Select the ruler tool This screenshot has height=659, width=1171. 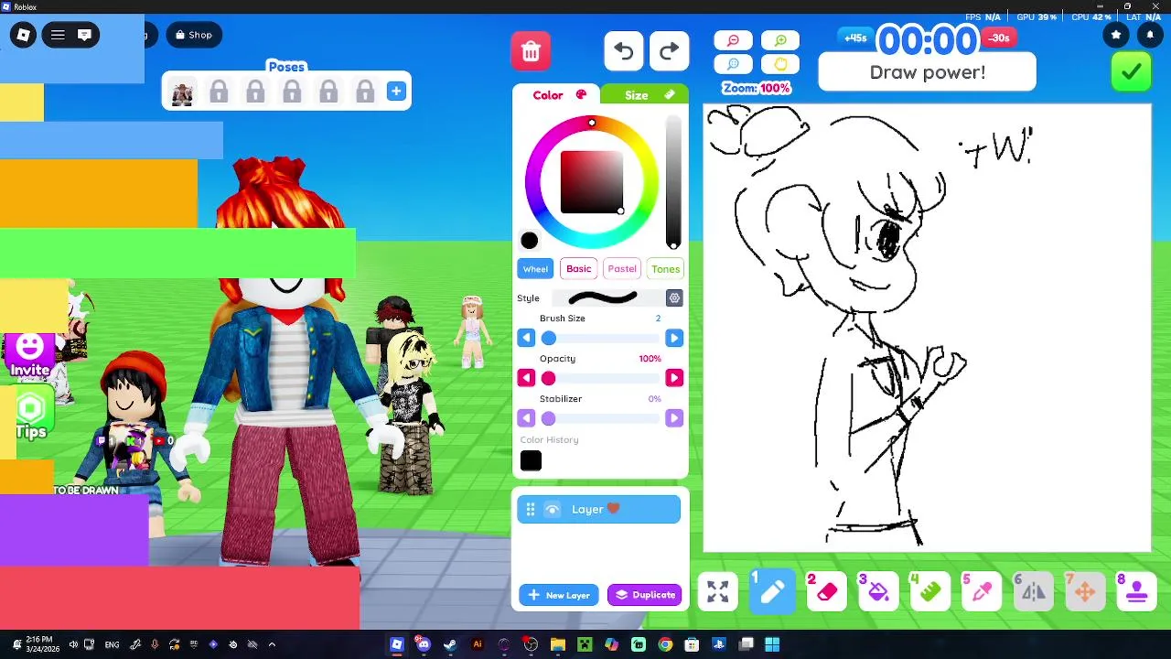pyautogui.click(x=930, y=592)
